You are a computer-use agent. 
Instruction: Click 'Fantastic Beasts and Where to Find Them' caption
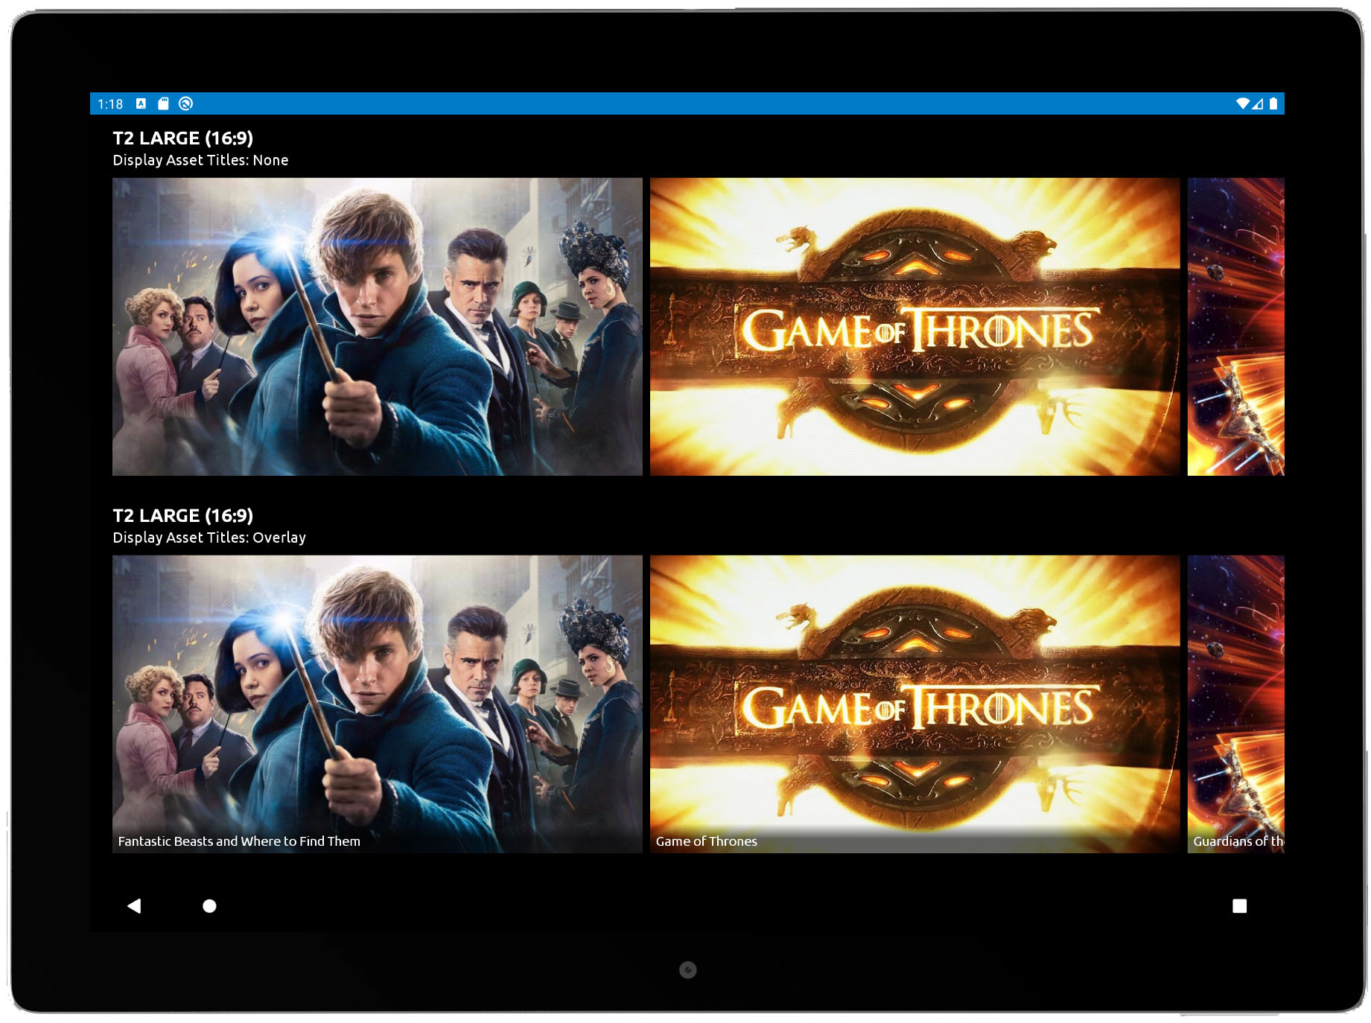[239, 841]
